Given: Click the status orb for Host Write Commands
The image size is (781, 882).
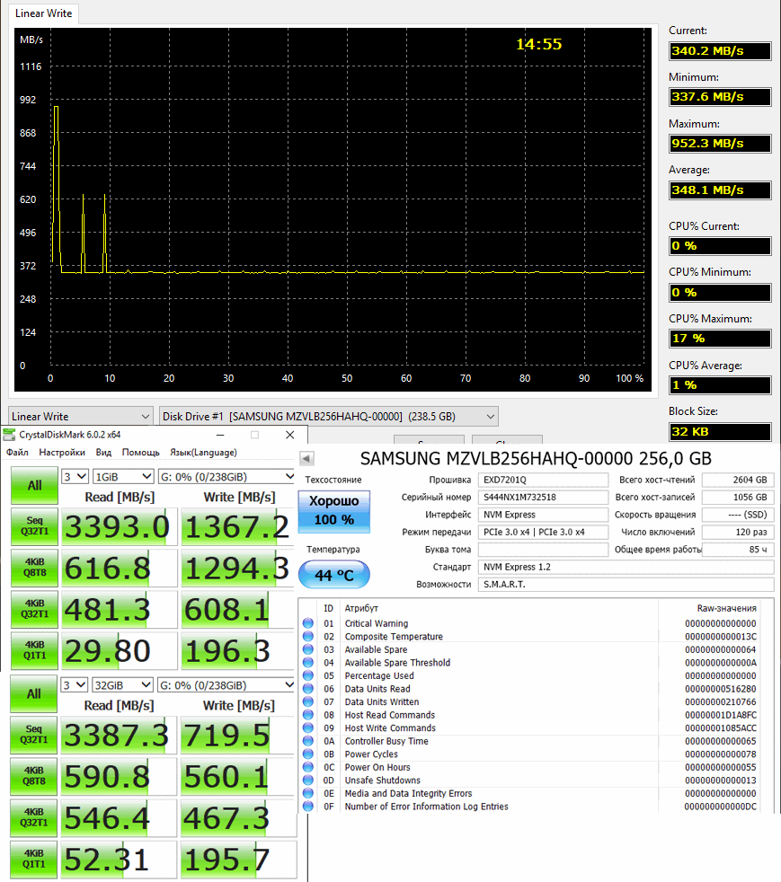Looking at the screenshot, I should [x=307, y=728].
